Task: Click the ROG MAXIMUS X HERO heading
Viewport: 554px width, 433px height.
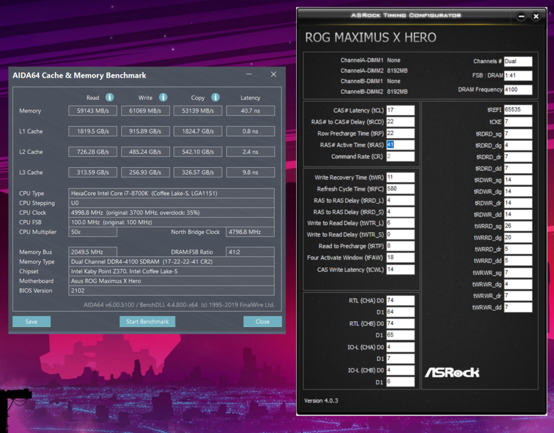Action: (371, 37)
